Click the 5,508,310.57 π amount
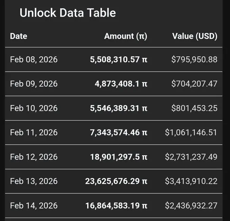 118,59
